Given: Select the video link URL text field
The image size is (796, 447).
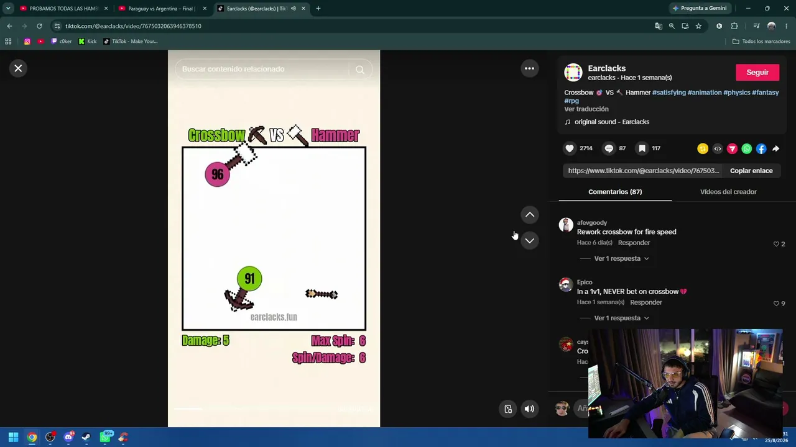Looking at the screenshot, I should tap(644, 171).
